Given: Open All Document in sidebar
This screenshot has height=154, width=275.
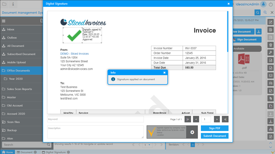Looking at the screenshot, I should tap(21, 46).
